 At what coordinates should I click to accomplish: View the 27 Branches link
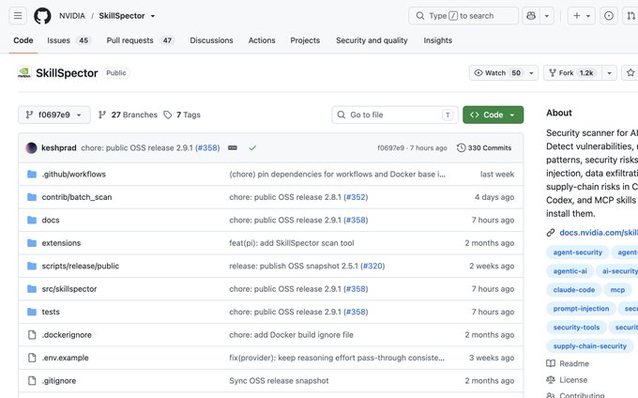point(128,115)
